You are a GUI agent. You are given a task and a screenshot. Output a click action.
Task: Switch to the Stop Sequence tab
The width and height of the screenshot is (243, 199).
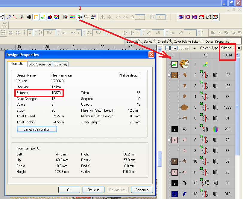tap(40, 64)
